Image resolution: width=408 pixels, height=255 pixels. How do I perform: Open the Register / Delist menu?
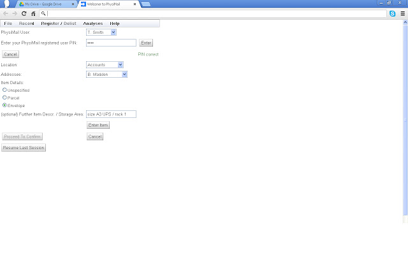point(59,24)
